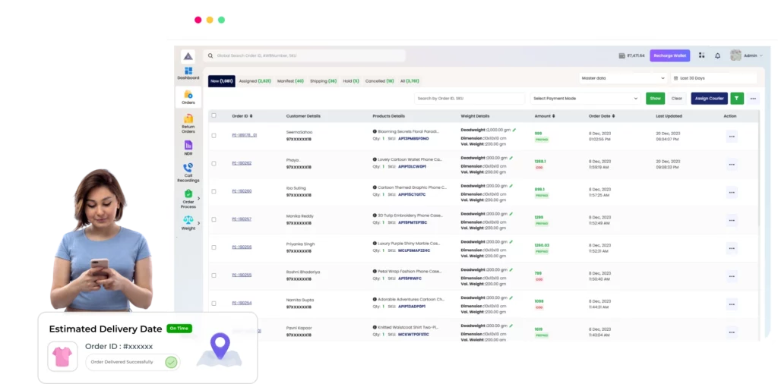778x384 pixels.
Task: Open the Weight sidebar icon
Action: click(188, 219)
